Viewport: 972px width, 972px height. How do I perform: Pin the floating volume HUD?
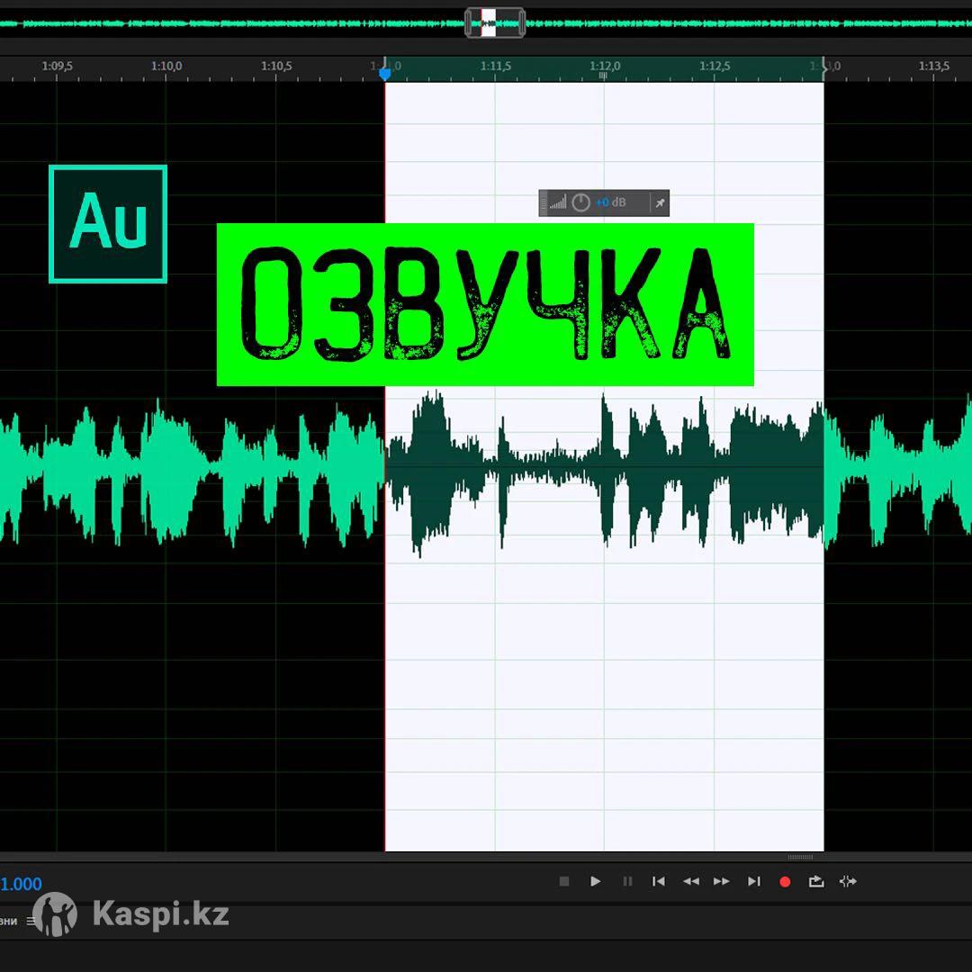coord(660,203)
